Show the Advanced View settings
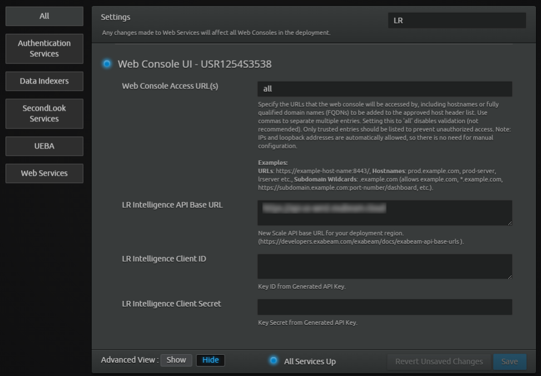This screenshot has height=376, width=541. [176, 360]
